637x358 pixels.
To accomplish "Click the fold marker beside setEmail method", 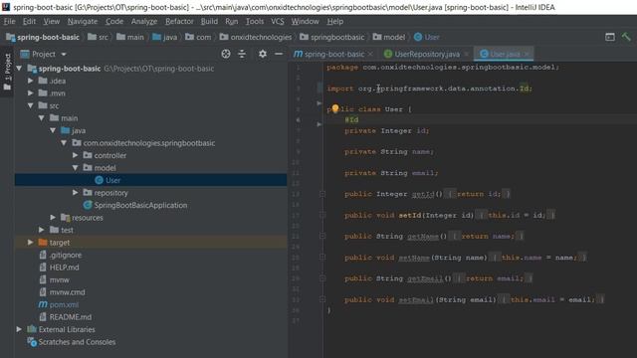I will point(322,299).
